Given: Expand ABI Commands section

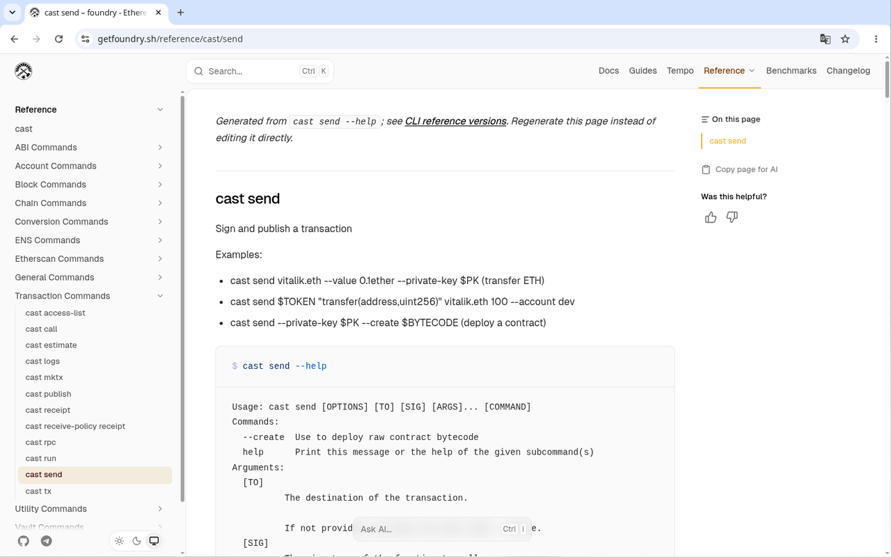Looking at the screenshot, I should 160,148.
